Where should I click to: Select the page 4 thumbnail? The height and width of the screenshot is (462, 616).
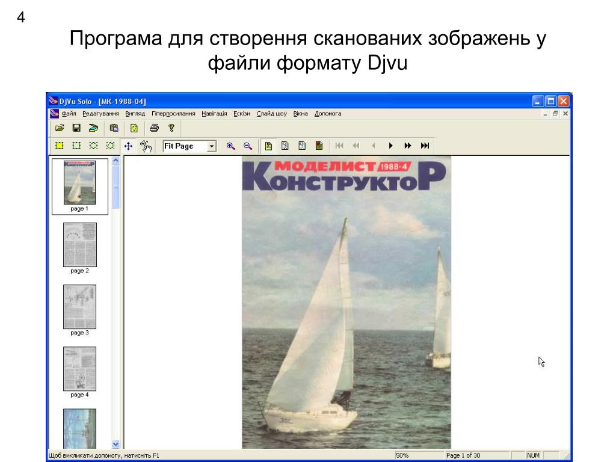pyautogui.click(x=80, y=369)
